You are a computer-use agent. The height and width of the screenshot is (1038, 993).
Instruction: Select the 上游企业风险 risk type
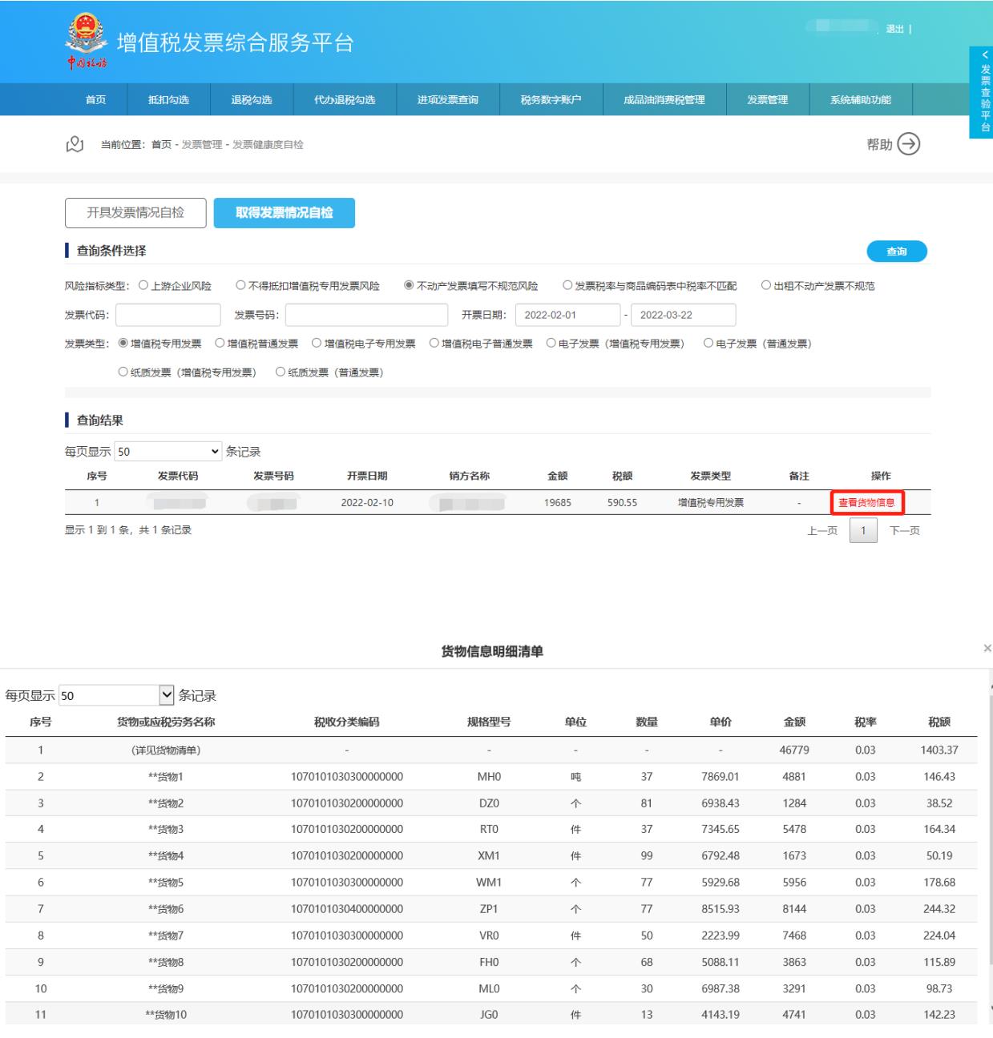pyautogui.click(x=144, y=286)
